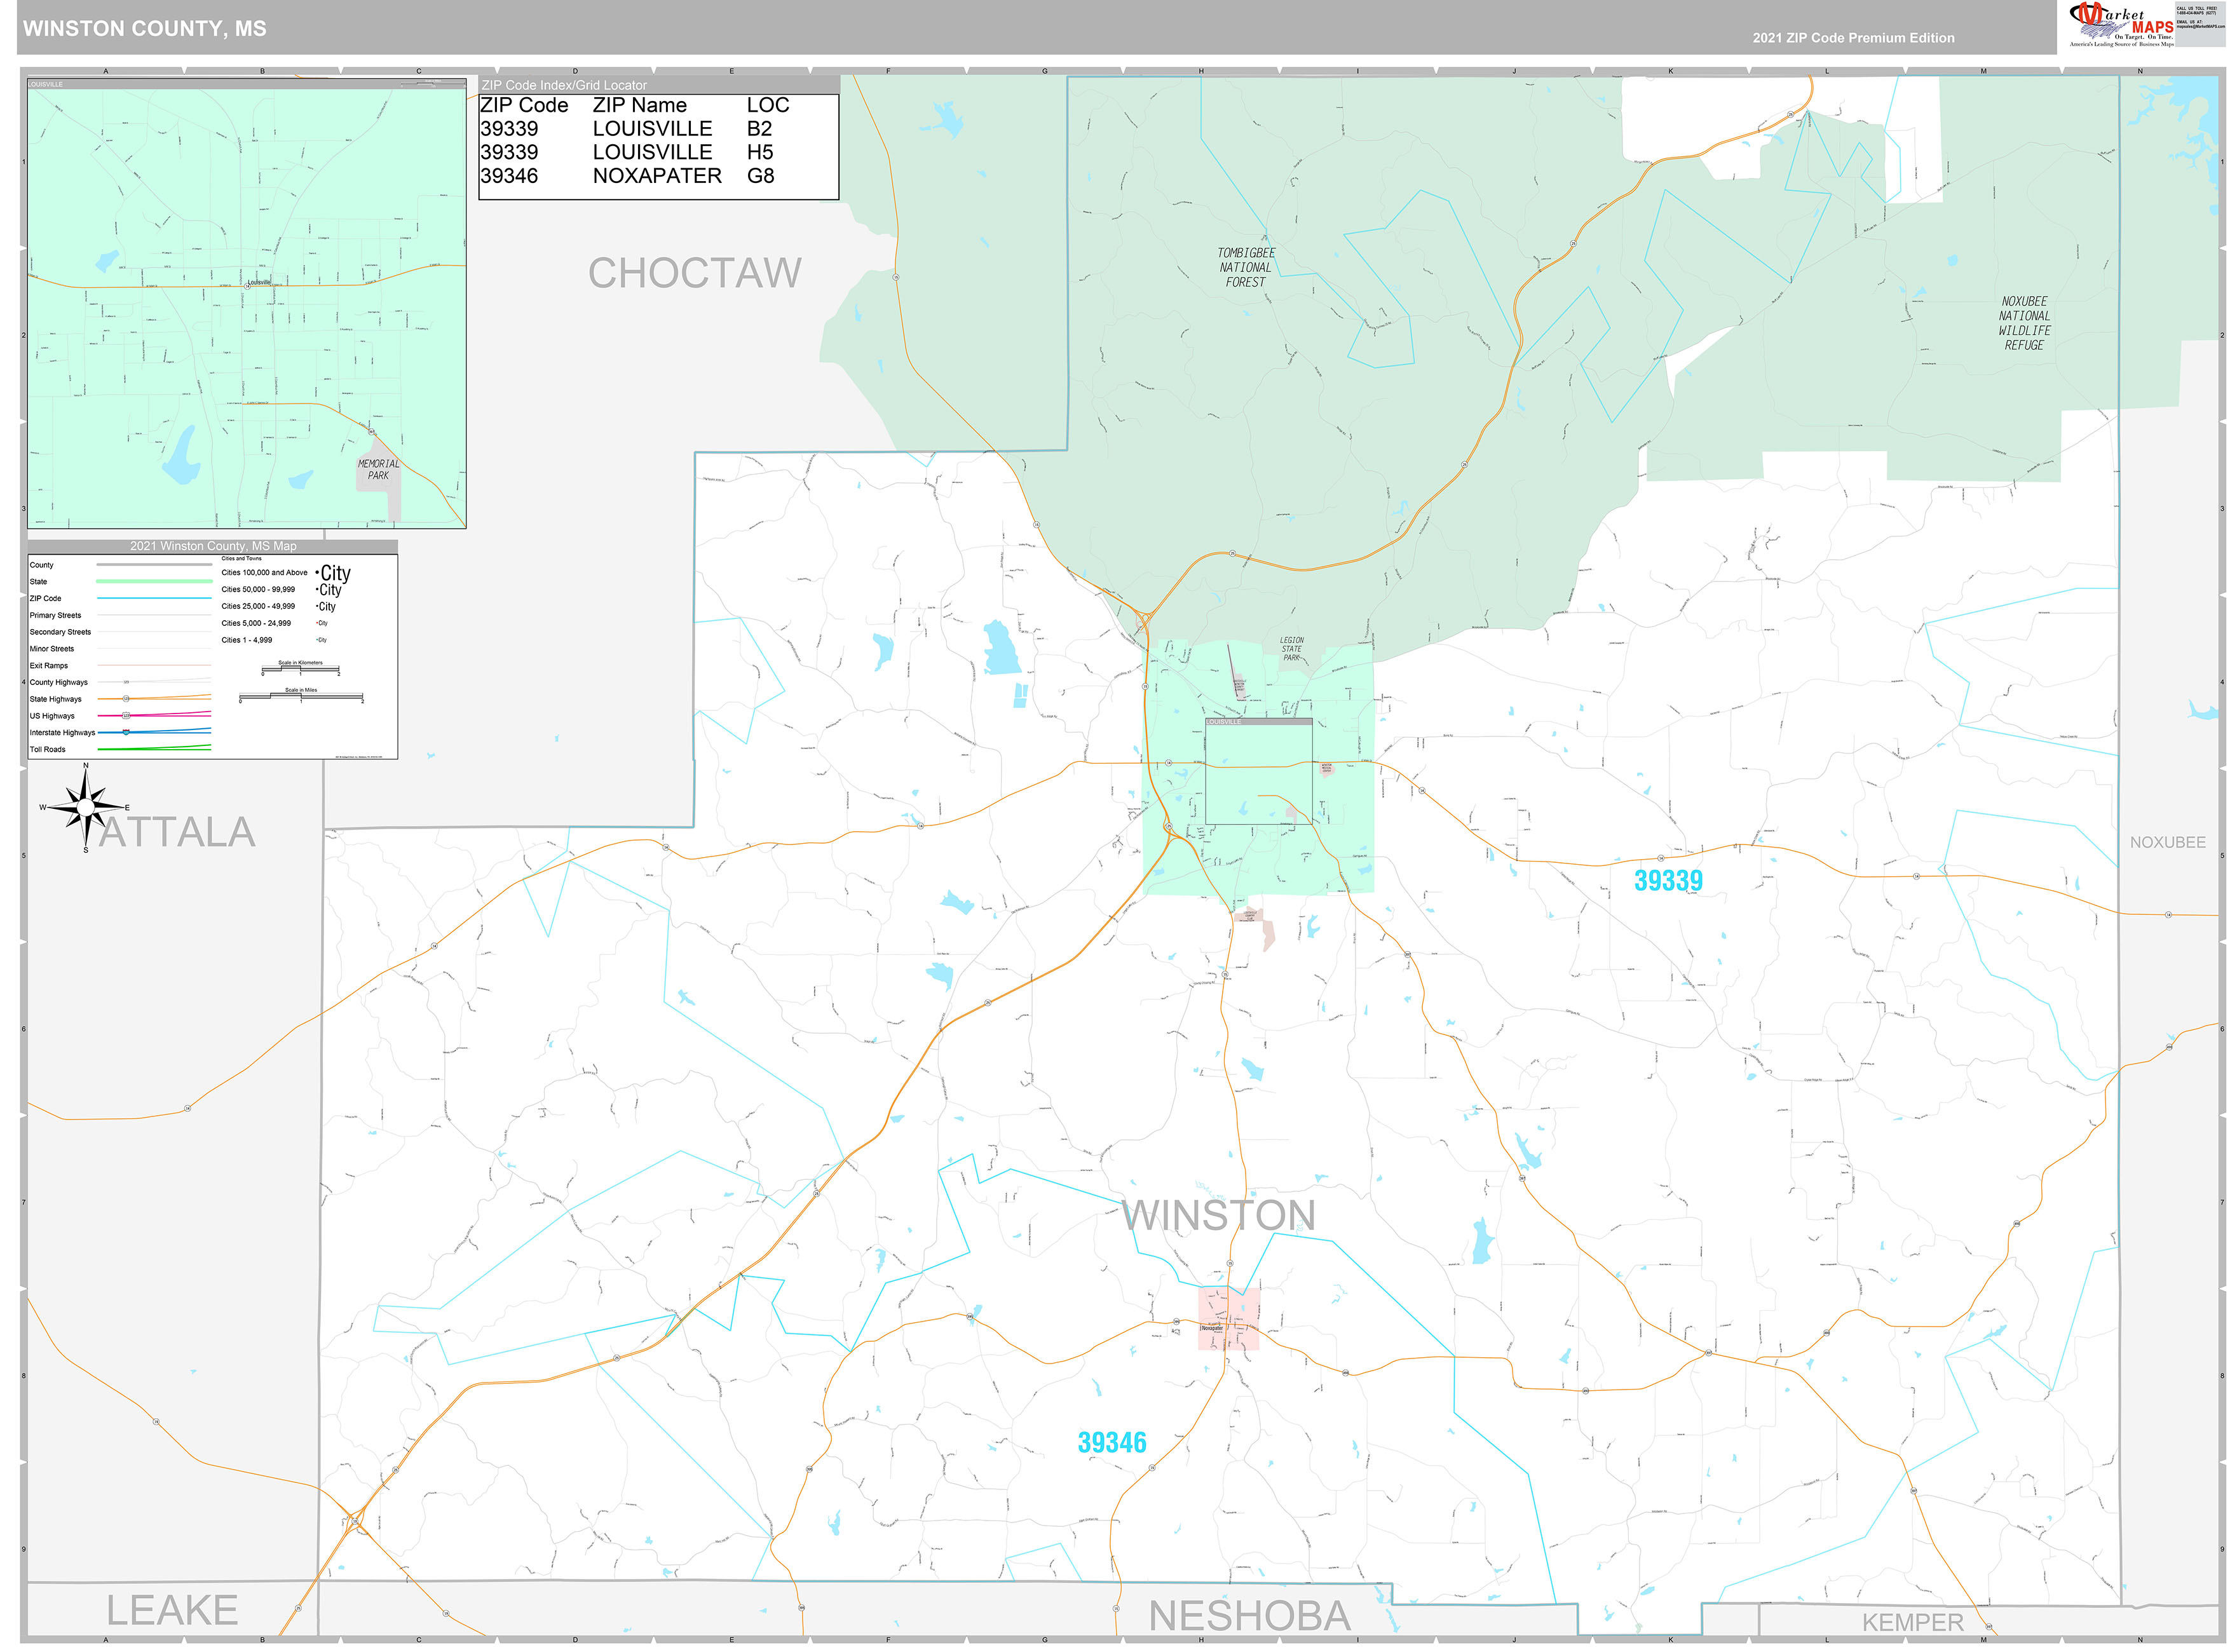2237x1652 pixels.
Task: Toggle the Secondary Streets legend entry
Action: tap(62, 632)
